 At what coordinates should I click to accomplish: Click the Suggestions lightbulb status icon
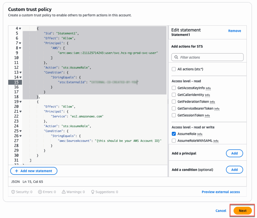coord(93,192)
